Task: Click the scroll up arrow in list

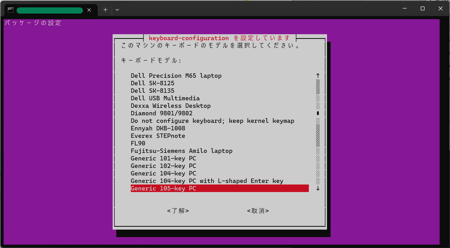Action: [x=318, y=75]
